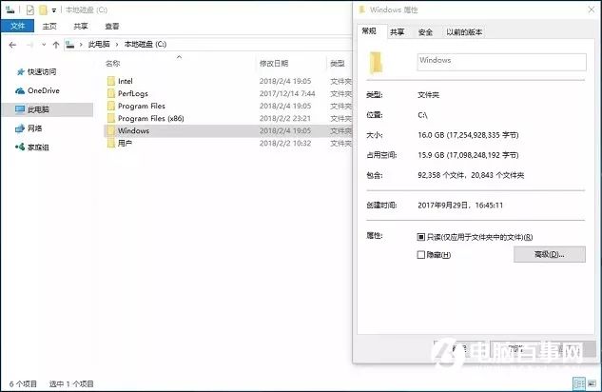Toggle the 只读 read-only checkbox

(x=421, y=237)
